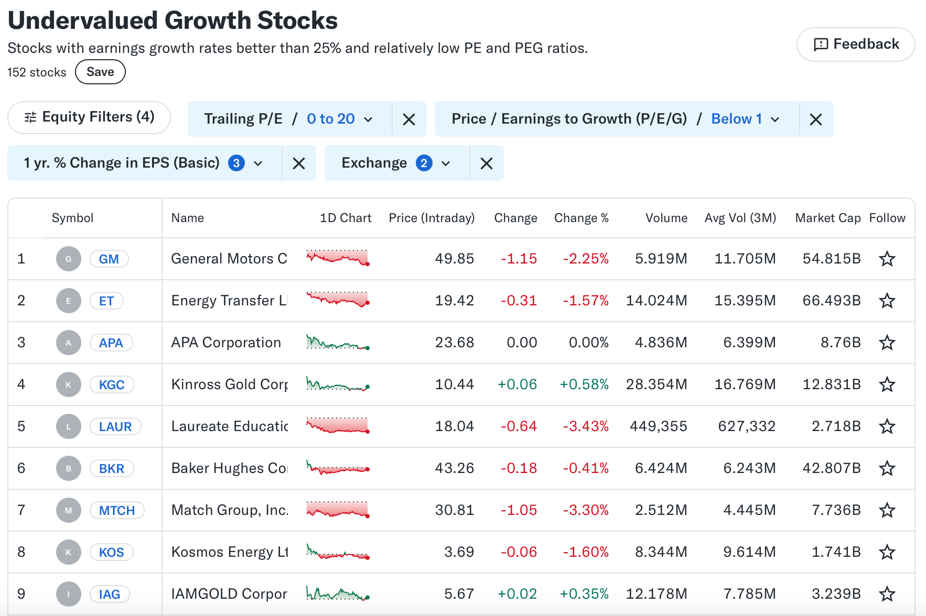Follow ET with the star icon
The image size is (926, 616).
(887, 301)
